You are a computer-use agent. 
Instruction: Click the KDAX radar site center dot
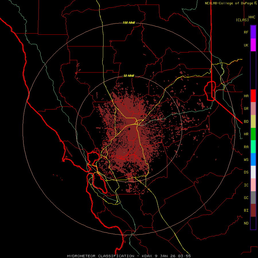point(129,129)
